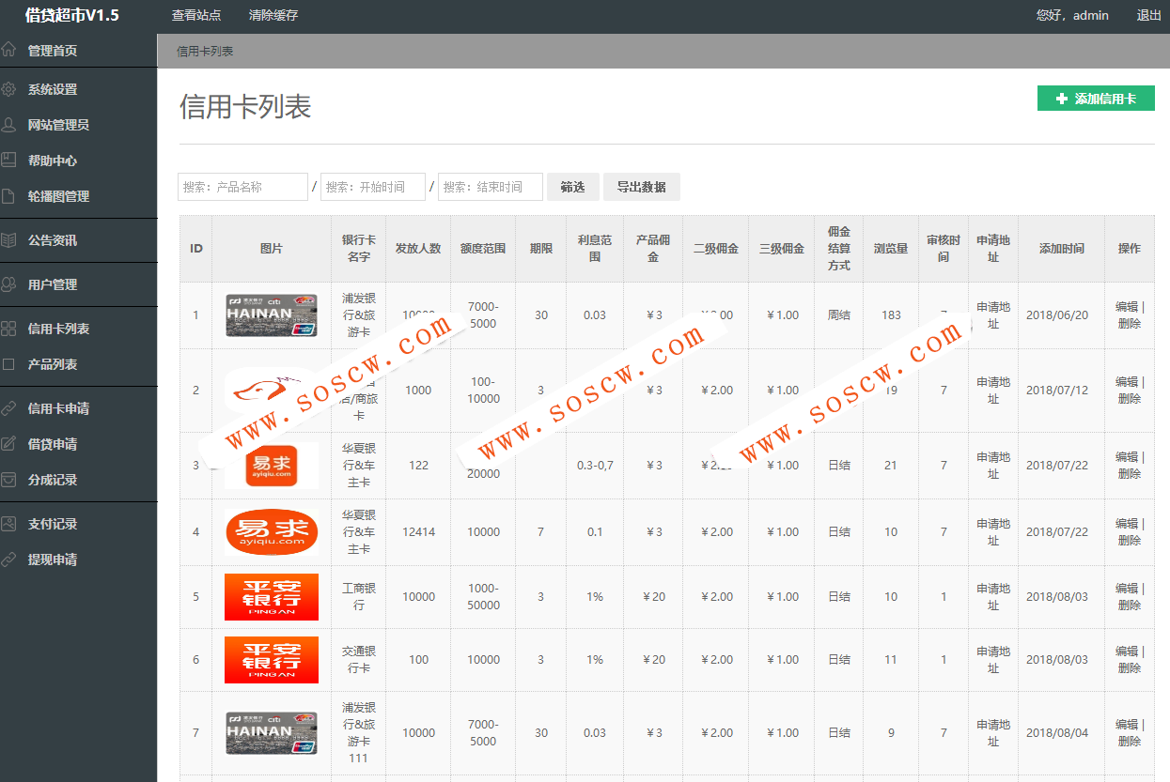The image size is (1170, 782).
Task: Click 删除 for card ID 1
Action: pos(1130,323)
